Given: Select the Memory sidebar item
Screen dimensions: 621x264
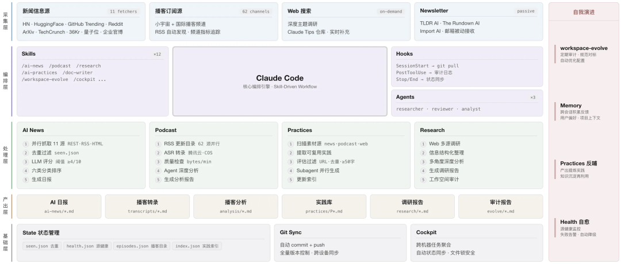Looking at the screenshot, I should [577, 111].
